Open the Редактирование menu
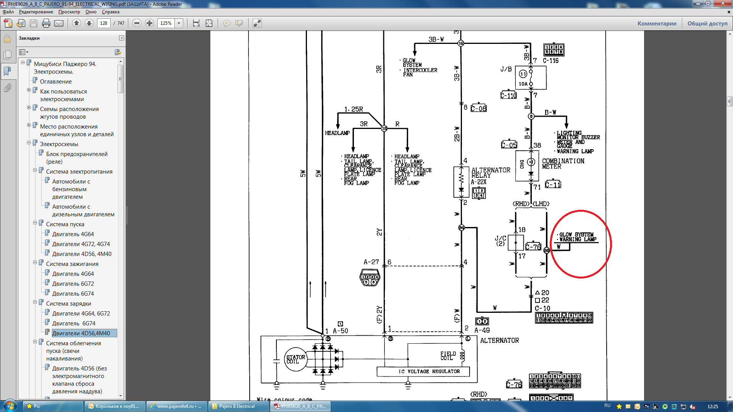Screen dimensions: 733x412 click(36, 12)
